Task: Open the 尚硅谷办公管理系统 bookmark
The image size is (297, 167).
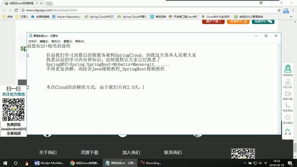Action: click(249, 17)
